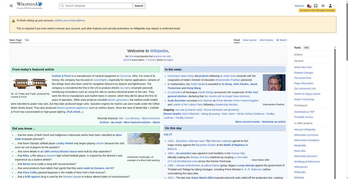Click the new Talk page message notice
The image size is (348, 179).
point(317,10)
